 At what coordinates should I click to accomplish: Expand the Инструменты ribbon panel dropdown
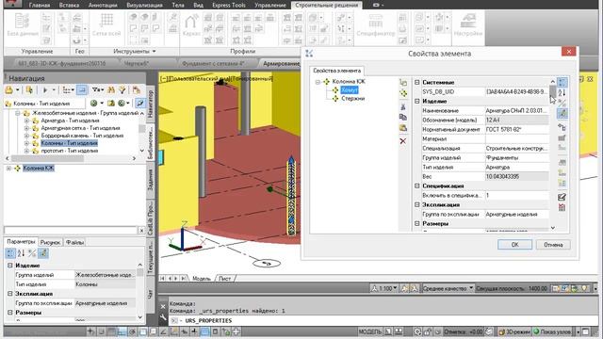click(135, 51)
